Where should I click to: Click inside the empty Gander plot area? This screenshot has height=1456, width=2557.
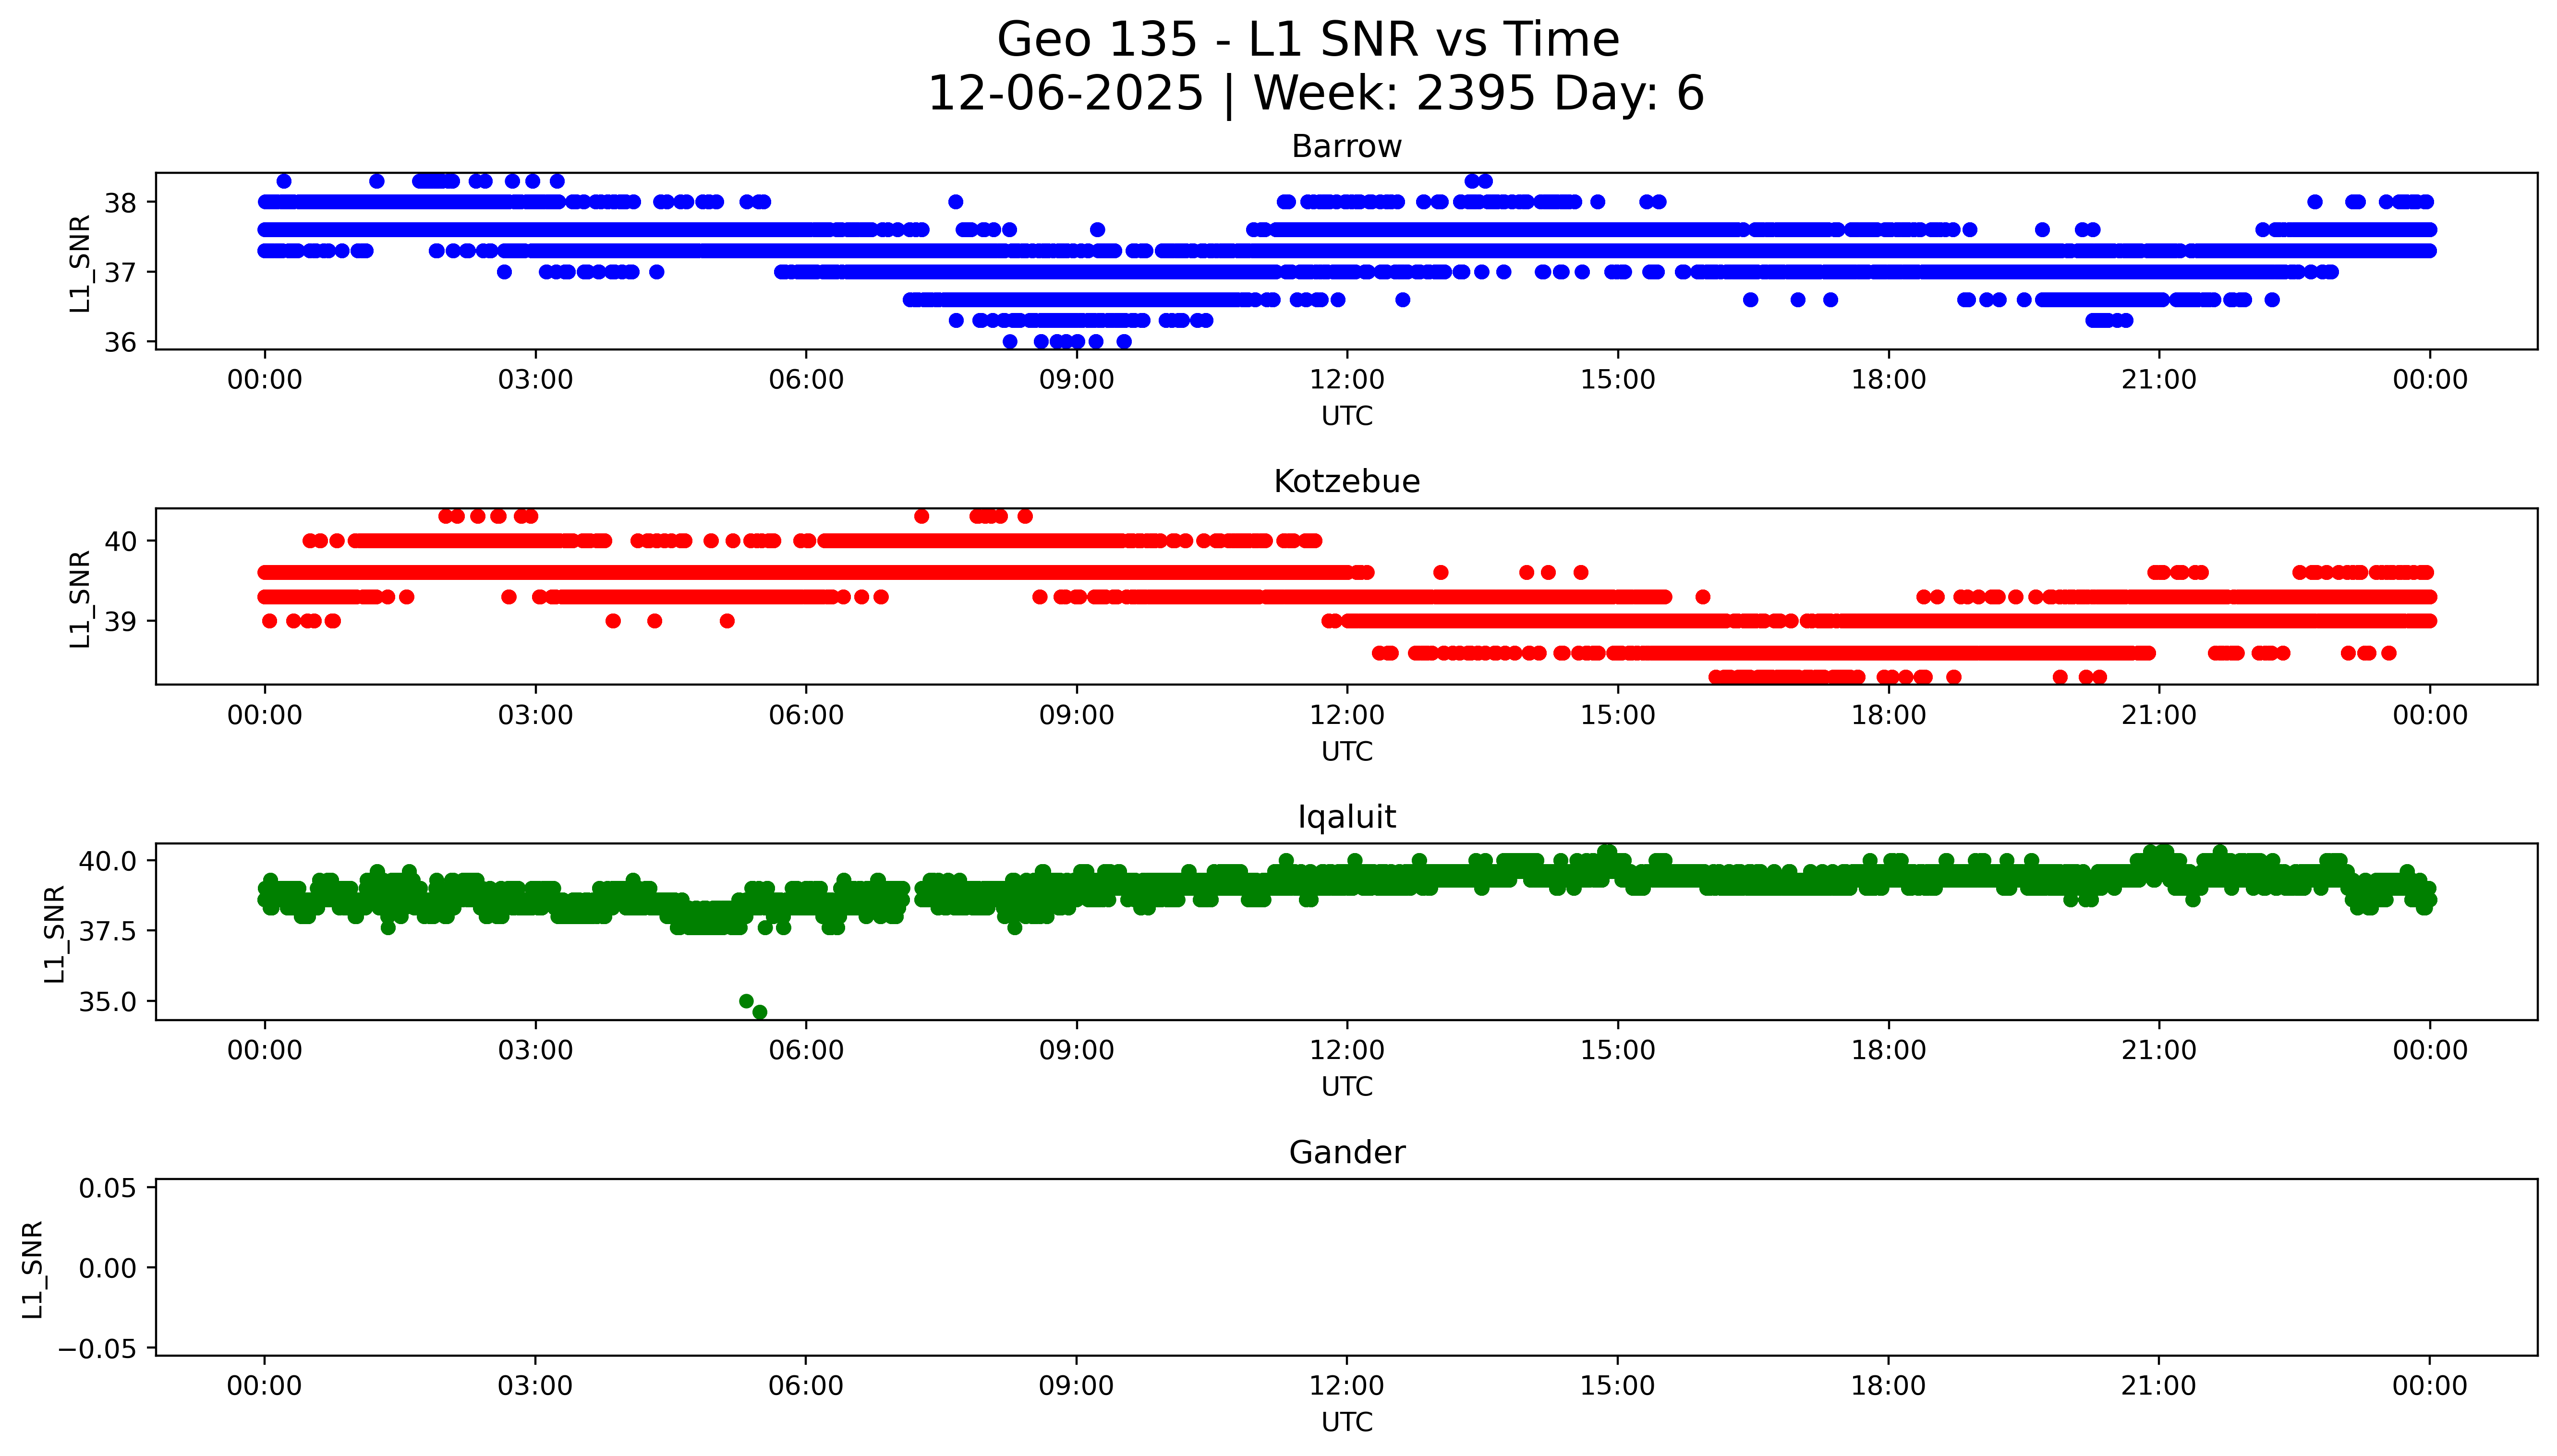click(1346, 1267)
